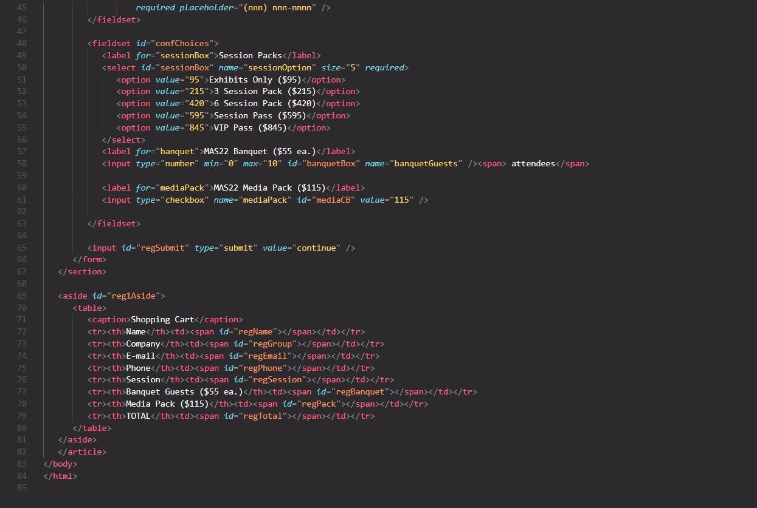
Task: Click the "continue" submit value
Action: (x=316, y=248)
